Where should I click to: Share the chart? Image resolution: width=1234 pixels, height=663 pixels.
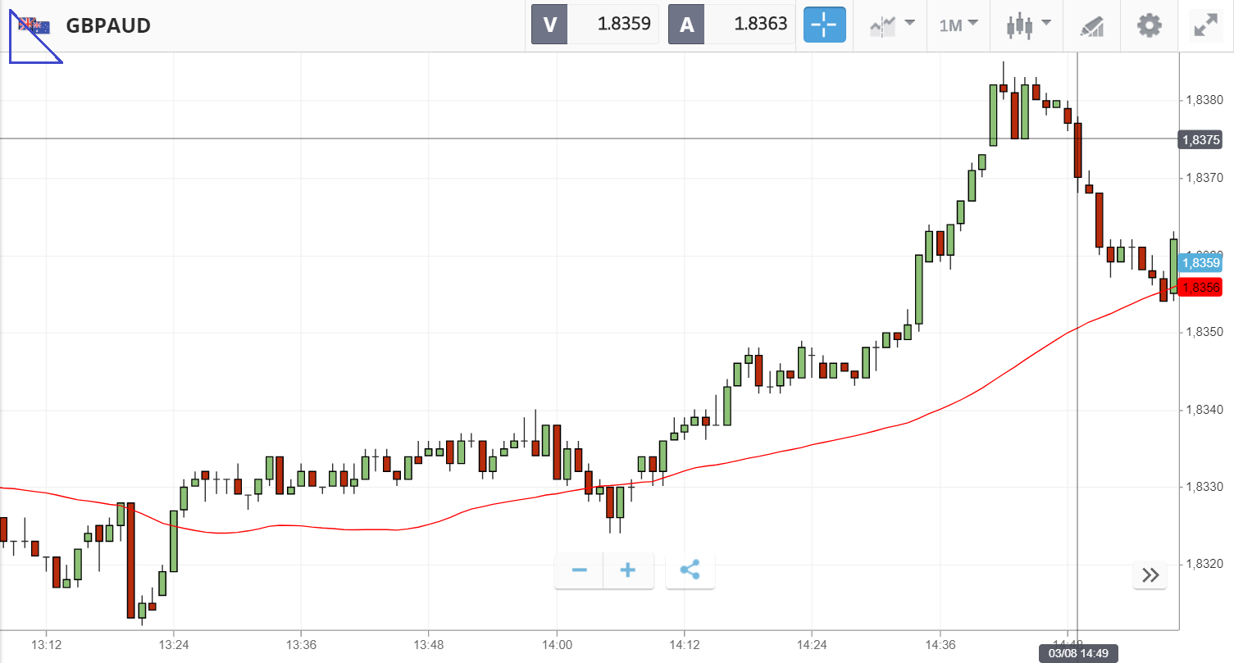(690, 570)
